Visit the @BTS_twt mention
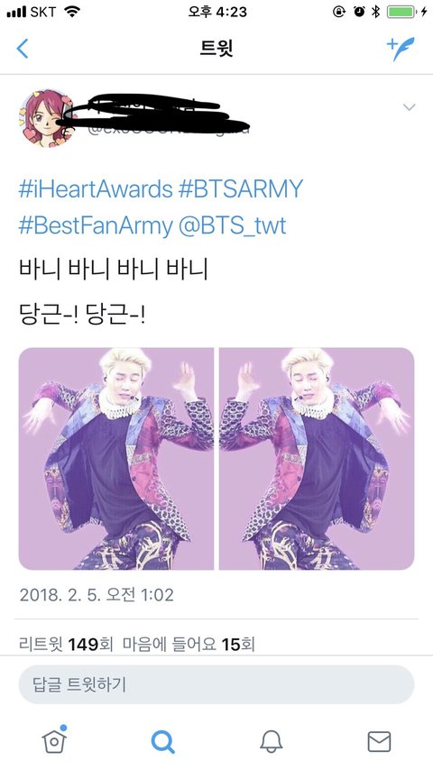This screenshot has width=433, height=770. [232, 226]
